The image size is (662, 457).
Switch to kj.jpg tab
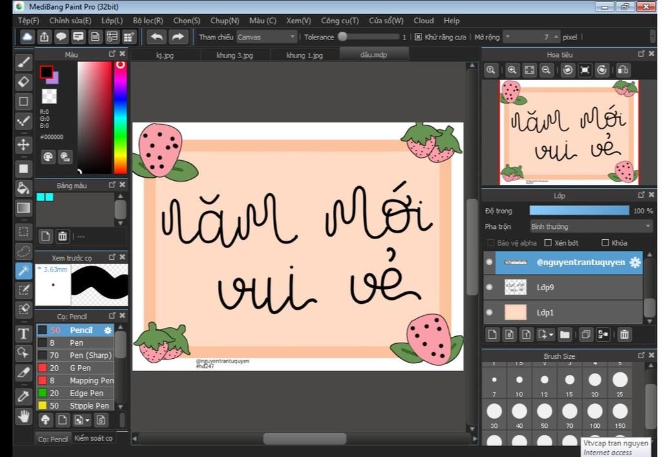coord(165,55)
